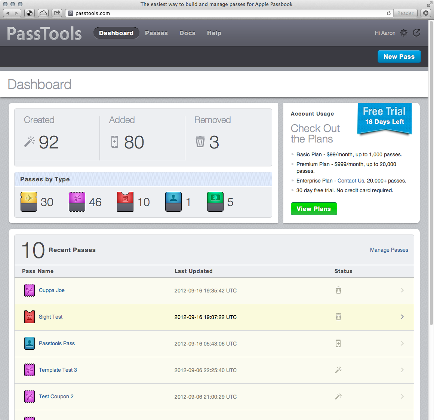Select the red event ticket type icon
This screenshot has width=434, height=420.
125,202
